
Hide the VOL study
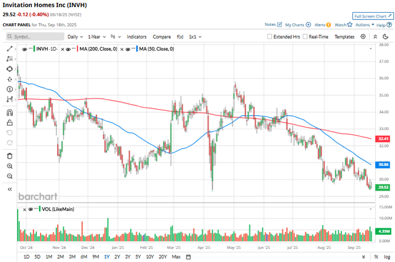31,209
